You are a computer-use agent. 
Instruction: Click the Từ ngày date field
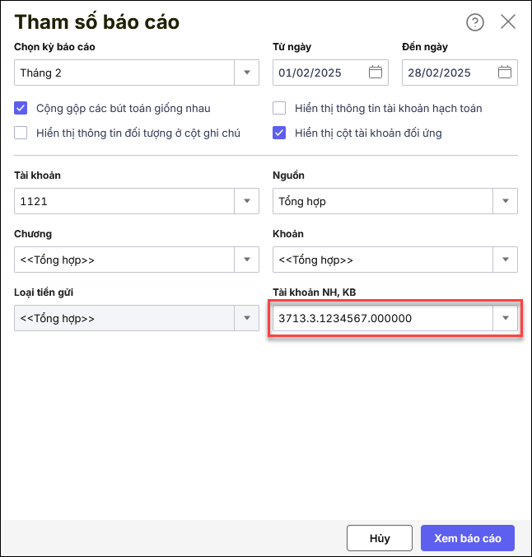(x=321, y=73)
